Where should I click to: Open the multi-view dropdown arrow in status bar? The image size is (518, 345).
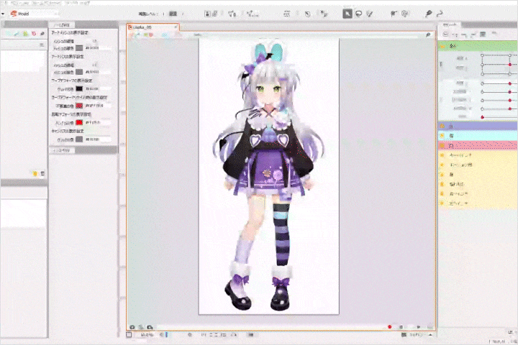pyautogui.click(x=430, y=335)
